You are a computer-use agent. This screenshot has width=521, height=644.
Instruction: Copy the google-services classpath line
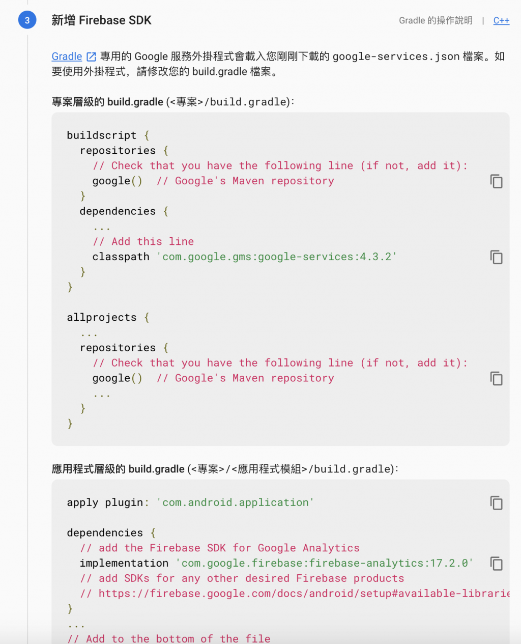coord(496,257)
